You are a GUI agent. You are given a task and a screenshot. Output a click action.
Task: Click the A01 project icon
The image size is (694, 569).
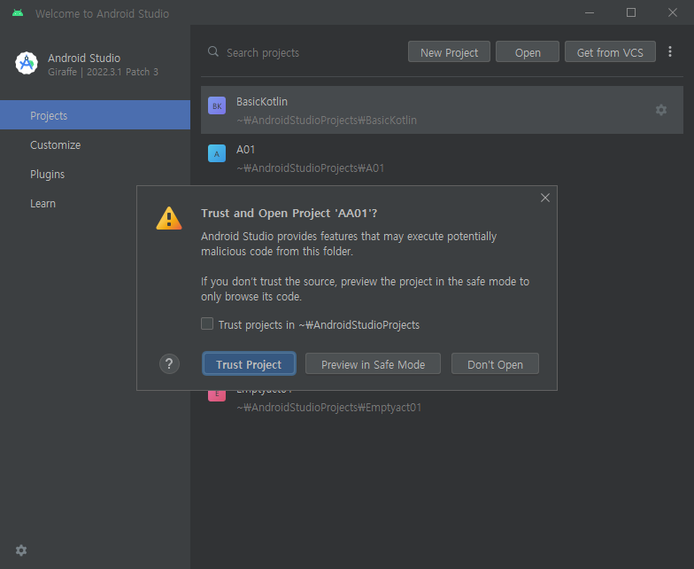pos(217,154)
